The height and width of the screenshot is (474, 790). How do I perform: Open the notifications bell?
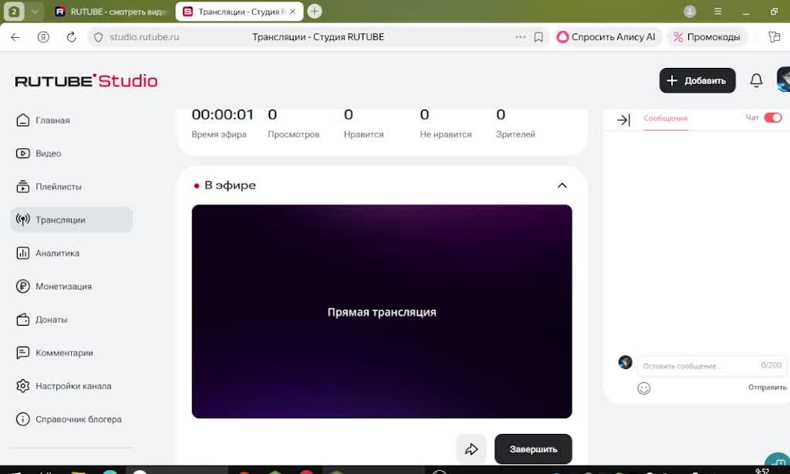pos(756,81)
